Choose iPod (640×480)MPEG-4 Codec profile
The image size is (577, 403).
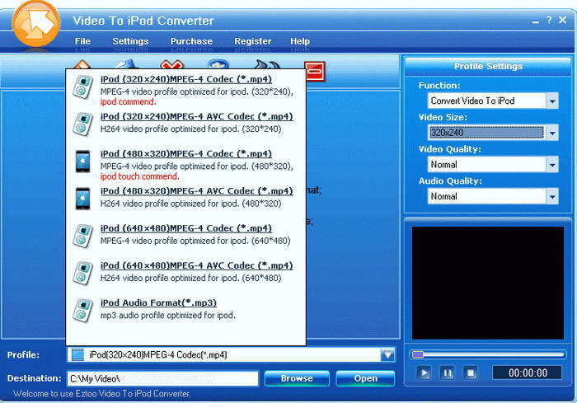pyautogui.click(x=185, y=228)
